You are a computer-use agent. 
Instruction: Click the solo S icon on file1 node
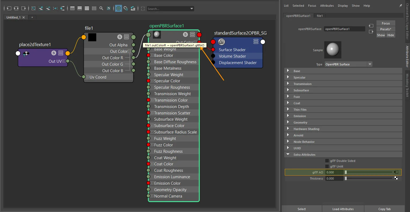tap(120, 37)
